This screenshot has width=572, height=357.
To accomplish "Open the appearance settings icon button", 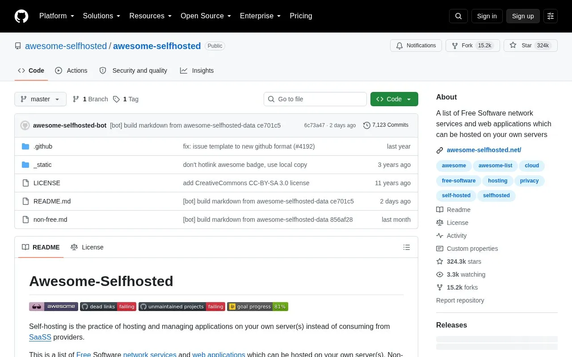I will (x=551, y=16).
